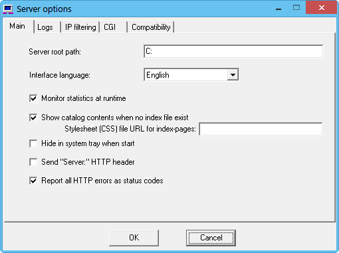Click the Cancel button
Screen dimensions: 339x253
211,238
